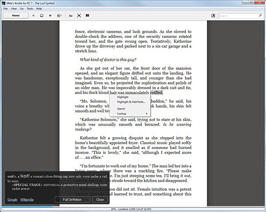
Task: Go back using the left arrow icon
Action: 33,15
